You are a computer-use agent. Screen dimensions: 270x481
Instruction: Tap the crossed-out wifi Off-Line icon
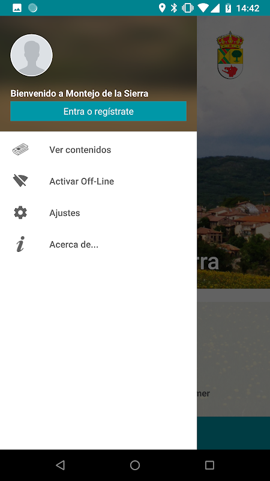20,181
